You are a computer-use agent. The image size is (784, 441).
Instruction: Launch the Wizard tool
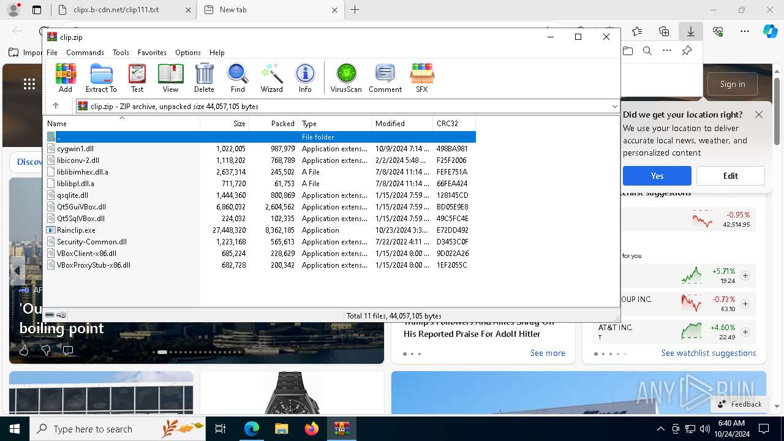(x=271, y=78)
